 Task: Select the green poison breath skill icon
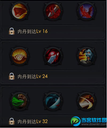click(x=19, y=101)
